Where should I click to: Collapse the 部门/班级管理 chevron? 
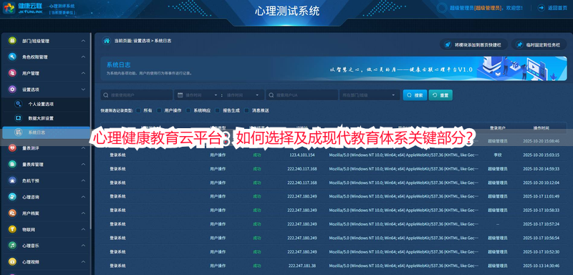coord(83,41)
